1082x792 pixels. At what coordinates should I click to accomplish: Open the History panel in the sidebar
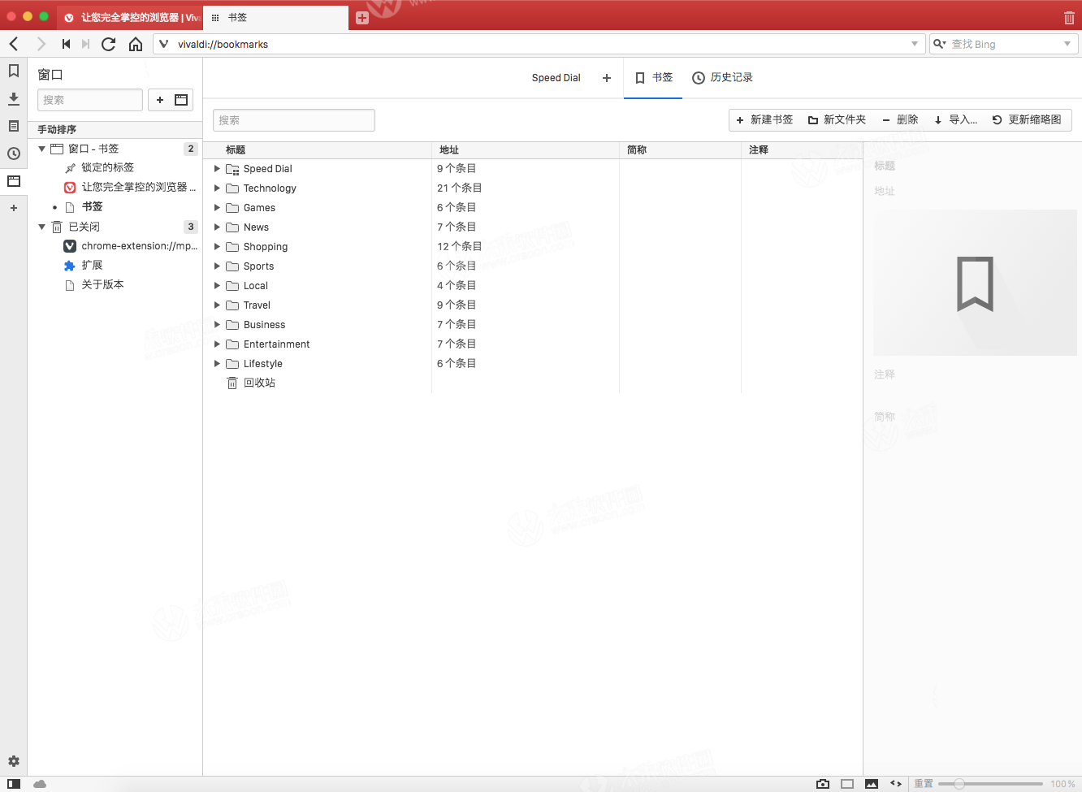(x=13, y=154)
